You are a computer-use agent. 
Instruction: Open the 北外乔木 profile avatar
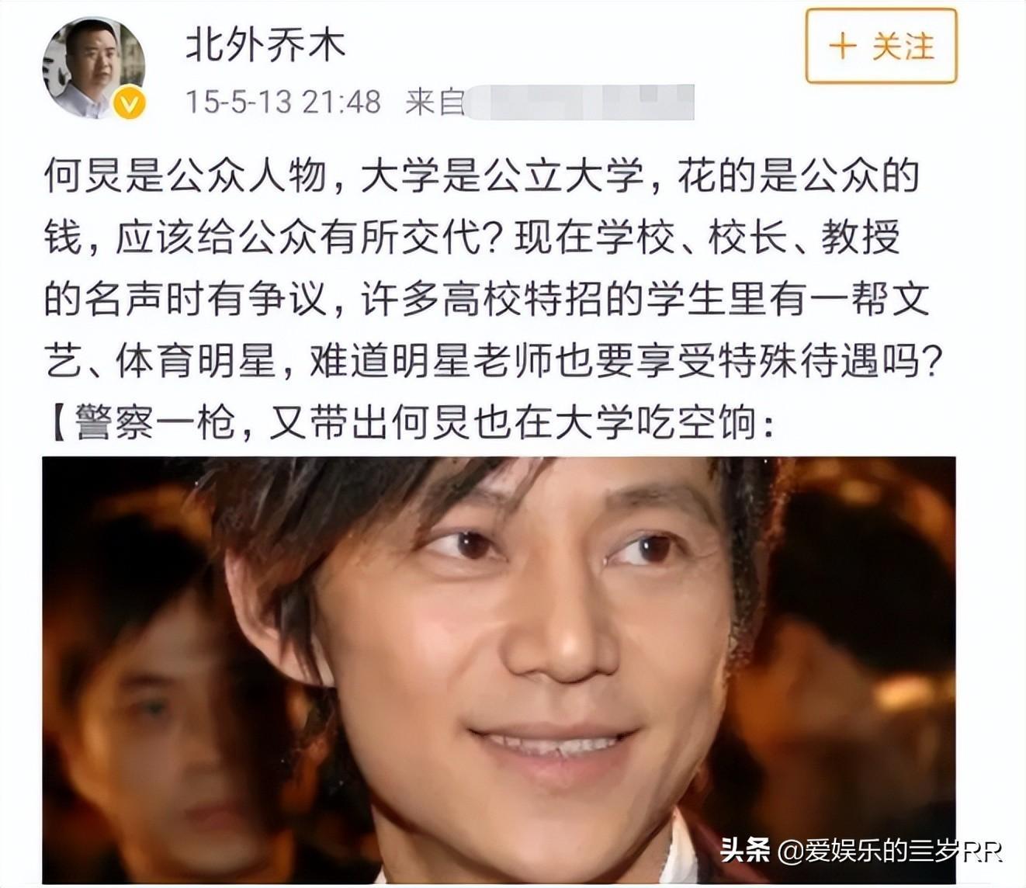(93, 67)
